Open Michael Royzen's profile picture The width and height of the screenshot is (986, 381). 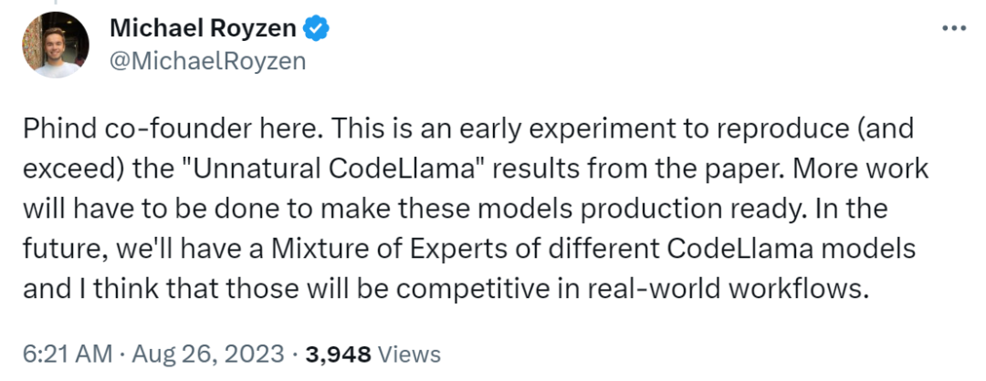[55, 45]
